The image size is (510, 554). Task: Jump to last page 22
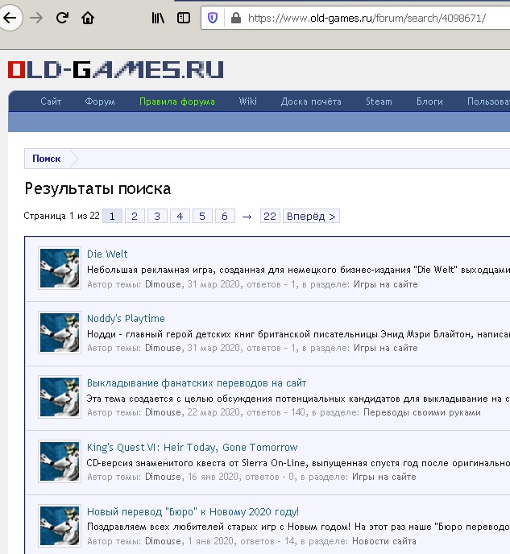(x=270, y=217)
